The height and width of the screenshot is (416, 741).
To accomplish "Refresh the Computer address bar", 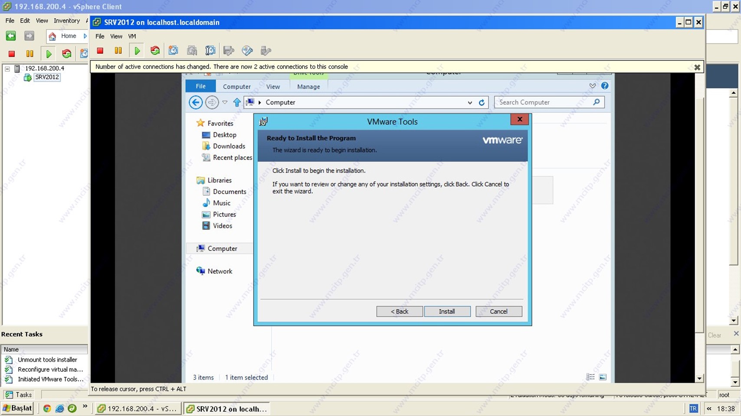I will point(482,103).
